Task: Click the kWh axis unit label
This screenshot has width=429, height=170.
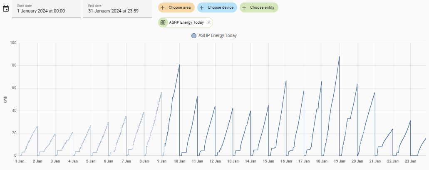Action: (5, 99)
